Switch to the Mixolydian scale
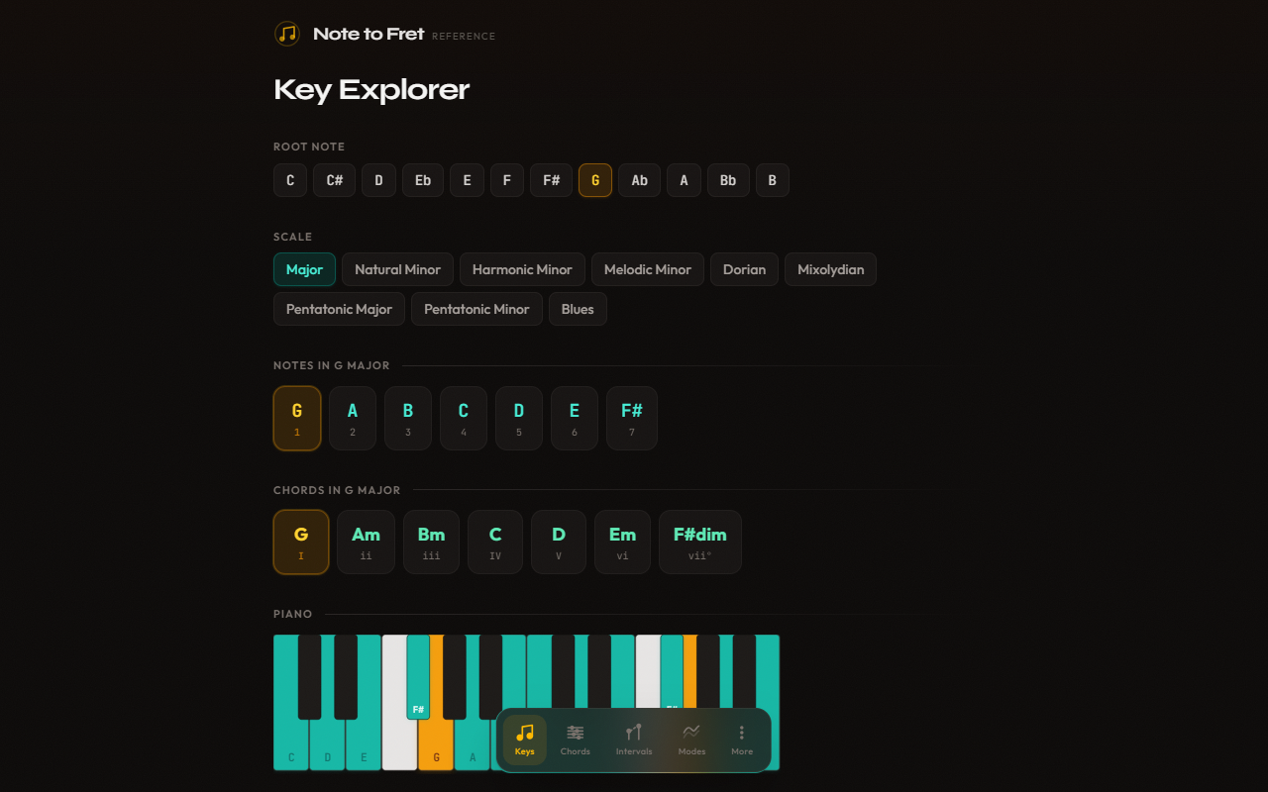Image resolution: width=1268 pixels, height=792 pixels. pyautogui.click(x=830, y=269)
